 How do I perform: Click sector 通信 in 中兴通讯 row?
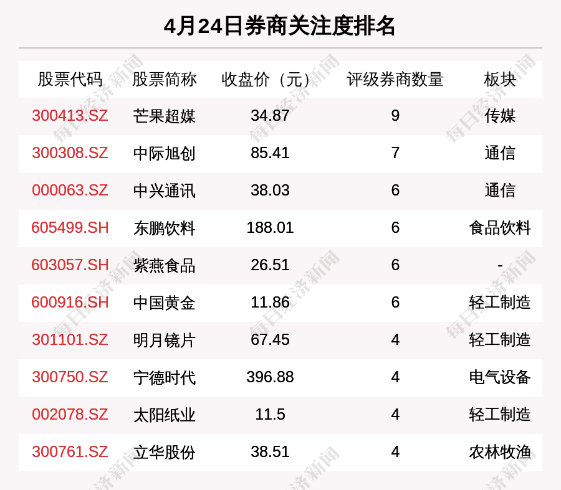pos(500,191)
